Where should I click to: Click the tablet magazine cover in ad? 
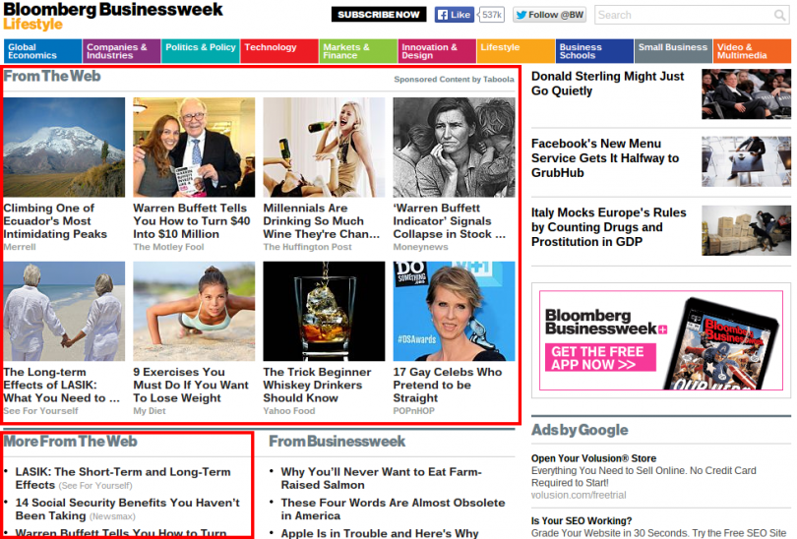coord(721,345)
